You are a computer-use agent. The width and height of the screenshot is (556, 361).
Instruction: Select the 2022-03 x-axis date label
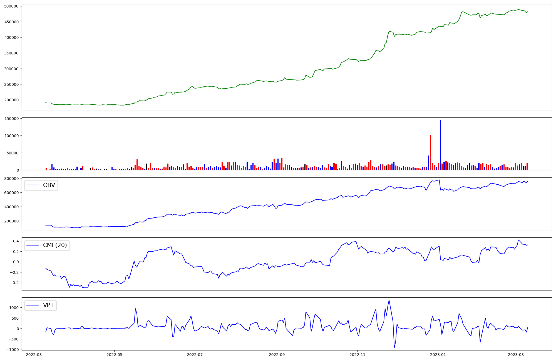click(34, 355)
